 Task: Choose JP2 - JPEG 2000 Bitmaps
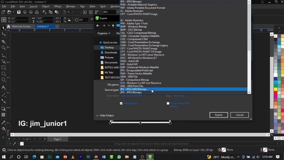183,89
